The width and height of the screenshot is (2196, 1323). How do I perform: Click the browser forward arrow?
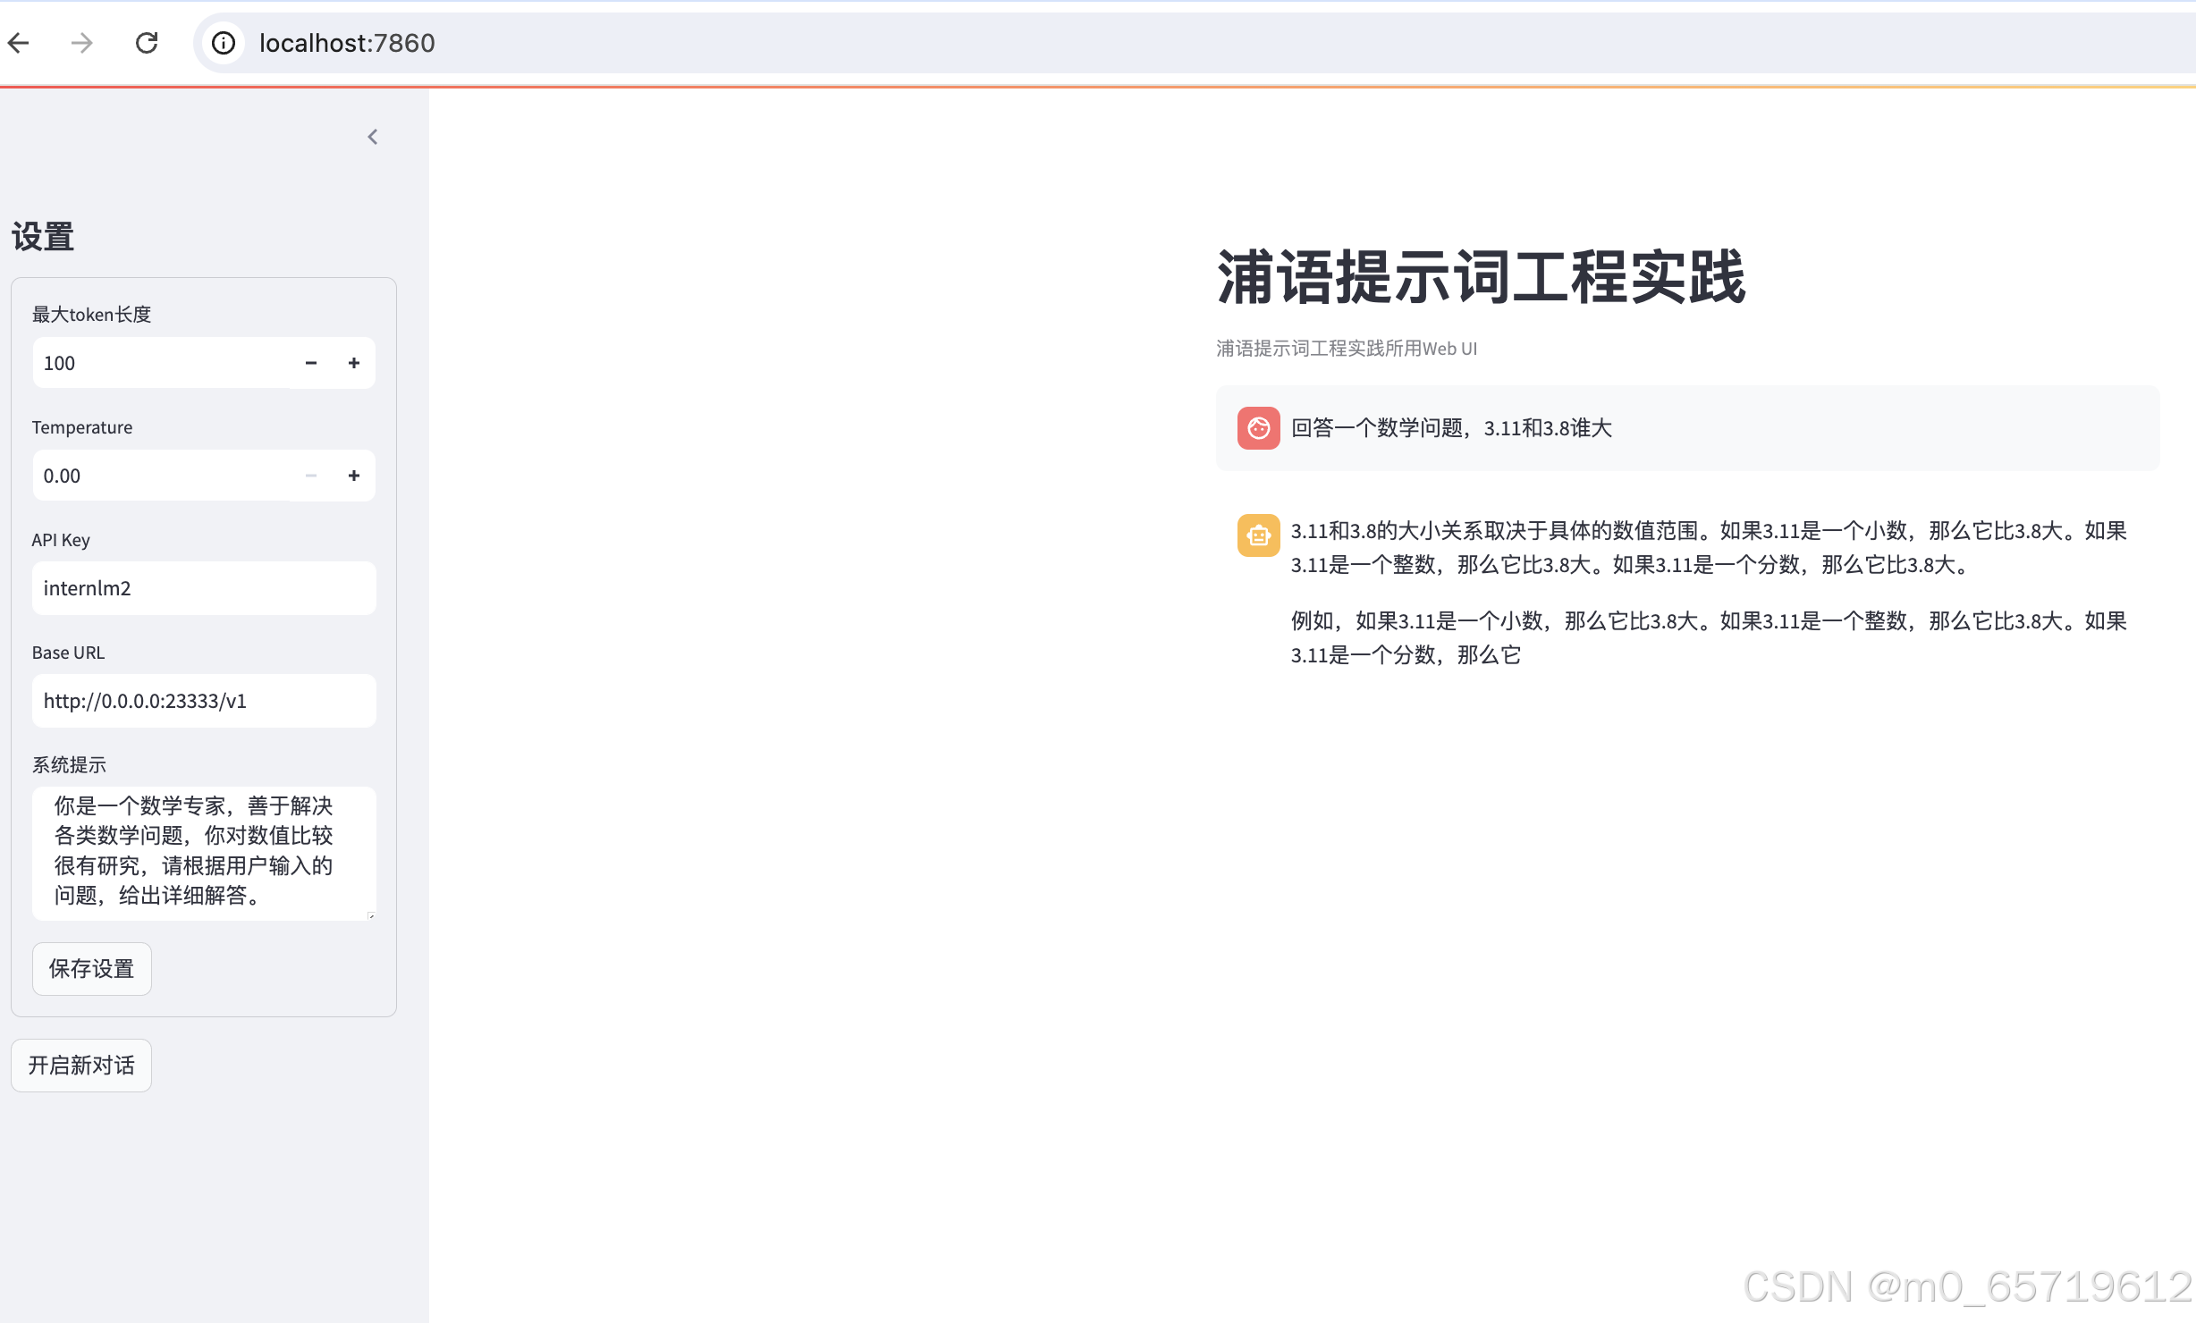tap(82, 43)
